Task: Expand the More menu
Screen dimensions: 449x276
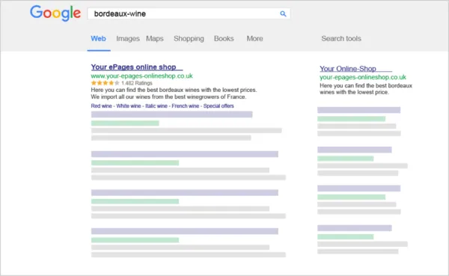Action: (255, 39)
